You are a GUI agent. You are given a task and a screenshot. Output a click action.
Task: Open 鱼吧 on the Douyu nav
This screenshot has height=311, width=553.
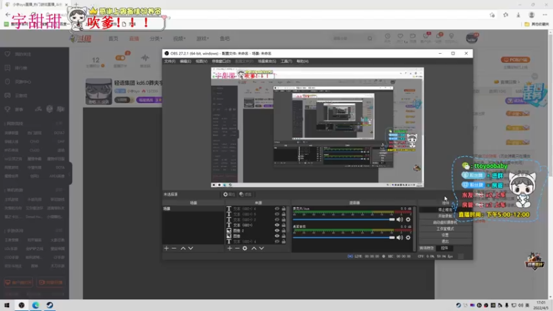(x=225, y=39)
